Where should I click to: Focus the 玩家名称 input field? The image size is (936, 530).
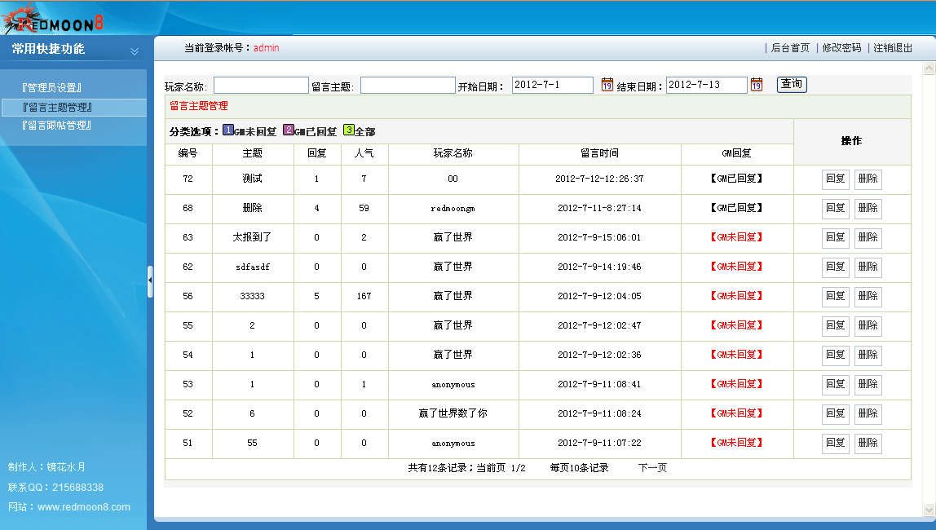pyautogui.click(x=261, y=86)
